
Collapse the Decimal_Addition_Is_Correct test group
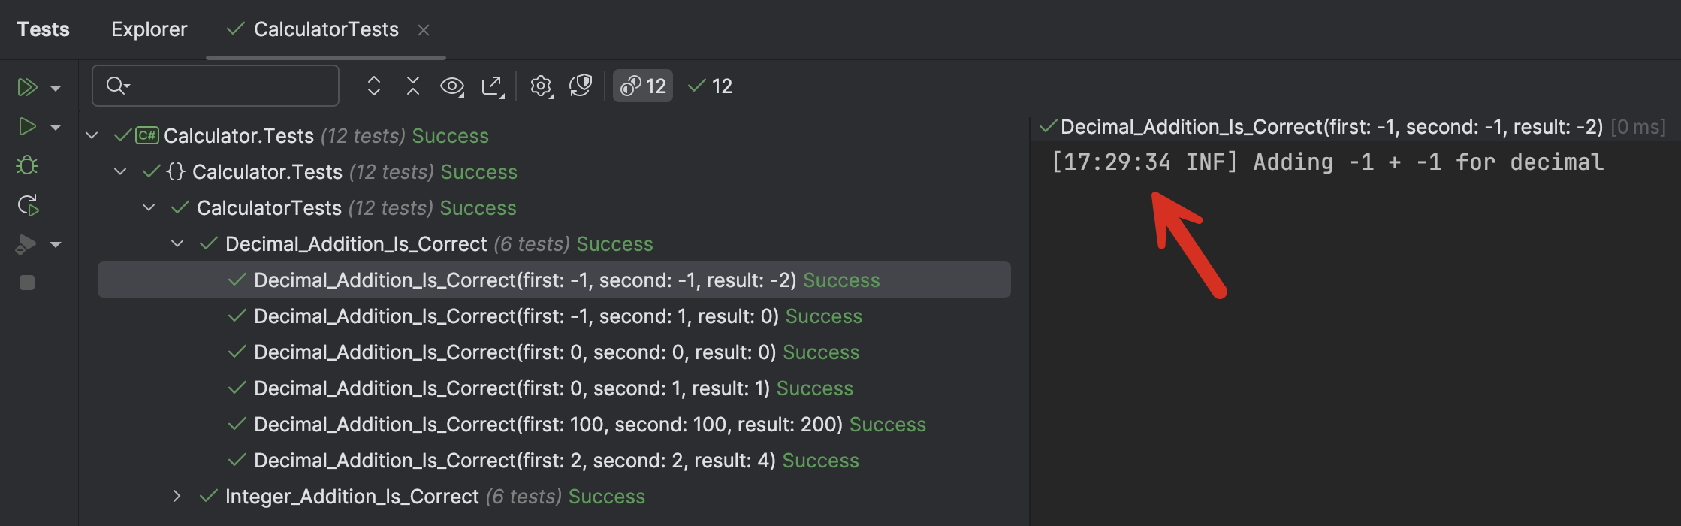[x=177, y=243]
